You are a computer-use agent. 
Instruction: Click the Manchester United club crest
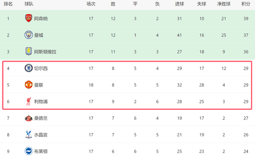pos(29,84)
